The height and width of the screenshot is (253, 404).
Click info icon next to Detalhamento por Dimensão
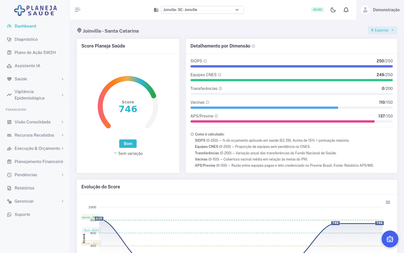click(x=253, y=46)
